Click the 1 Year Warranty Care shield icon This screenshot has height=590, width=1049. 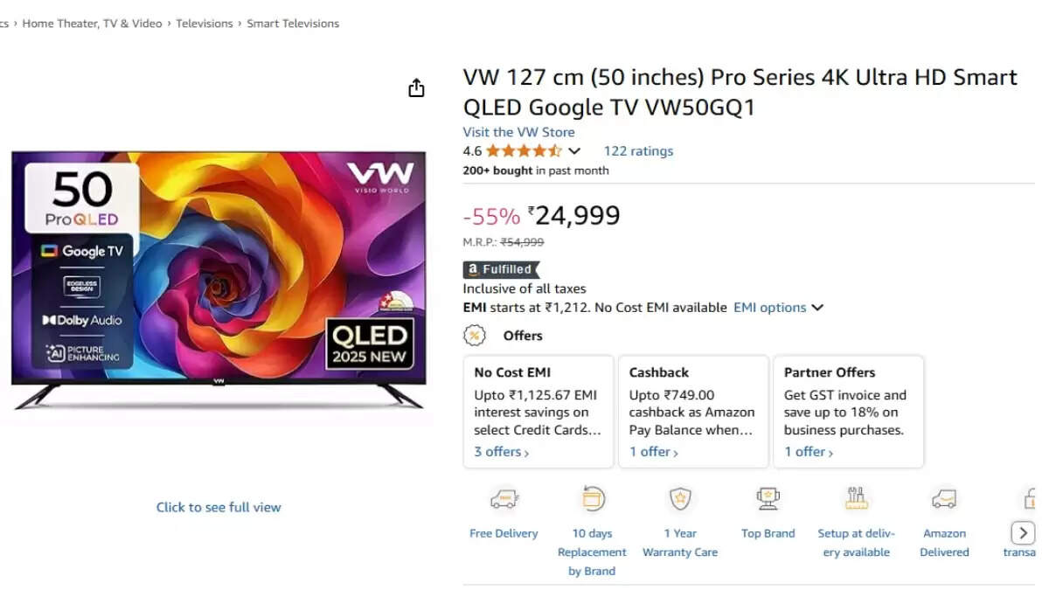pos(680,499)
